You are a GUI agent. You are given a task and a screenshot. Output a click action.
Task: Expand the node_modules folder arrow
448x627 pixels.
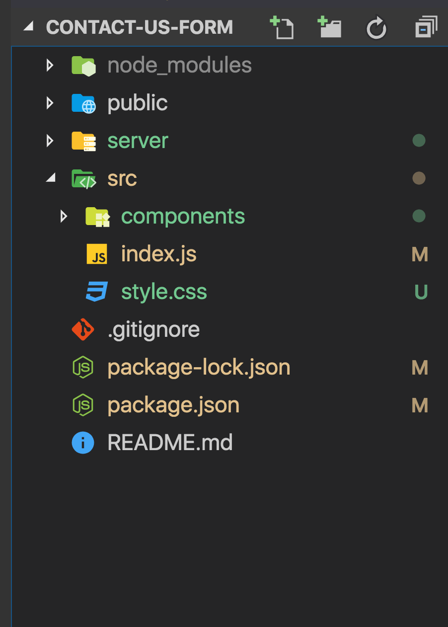click(50, 65)
